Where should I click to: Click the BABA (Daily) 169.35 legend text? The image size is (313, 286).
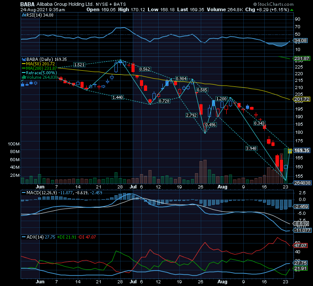47,60
